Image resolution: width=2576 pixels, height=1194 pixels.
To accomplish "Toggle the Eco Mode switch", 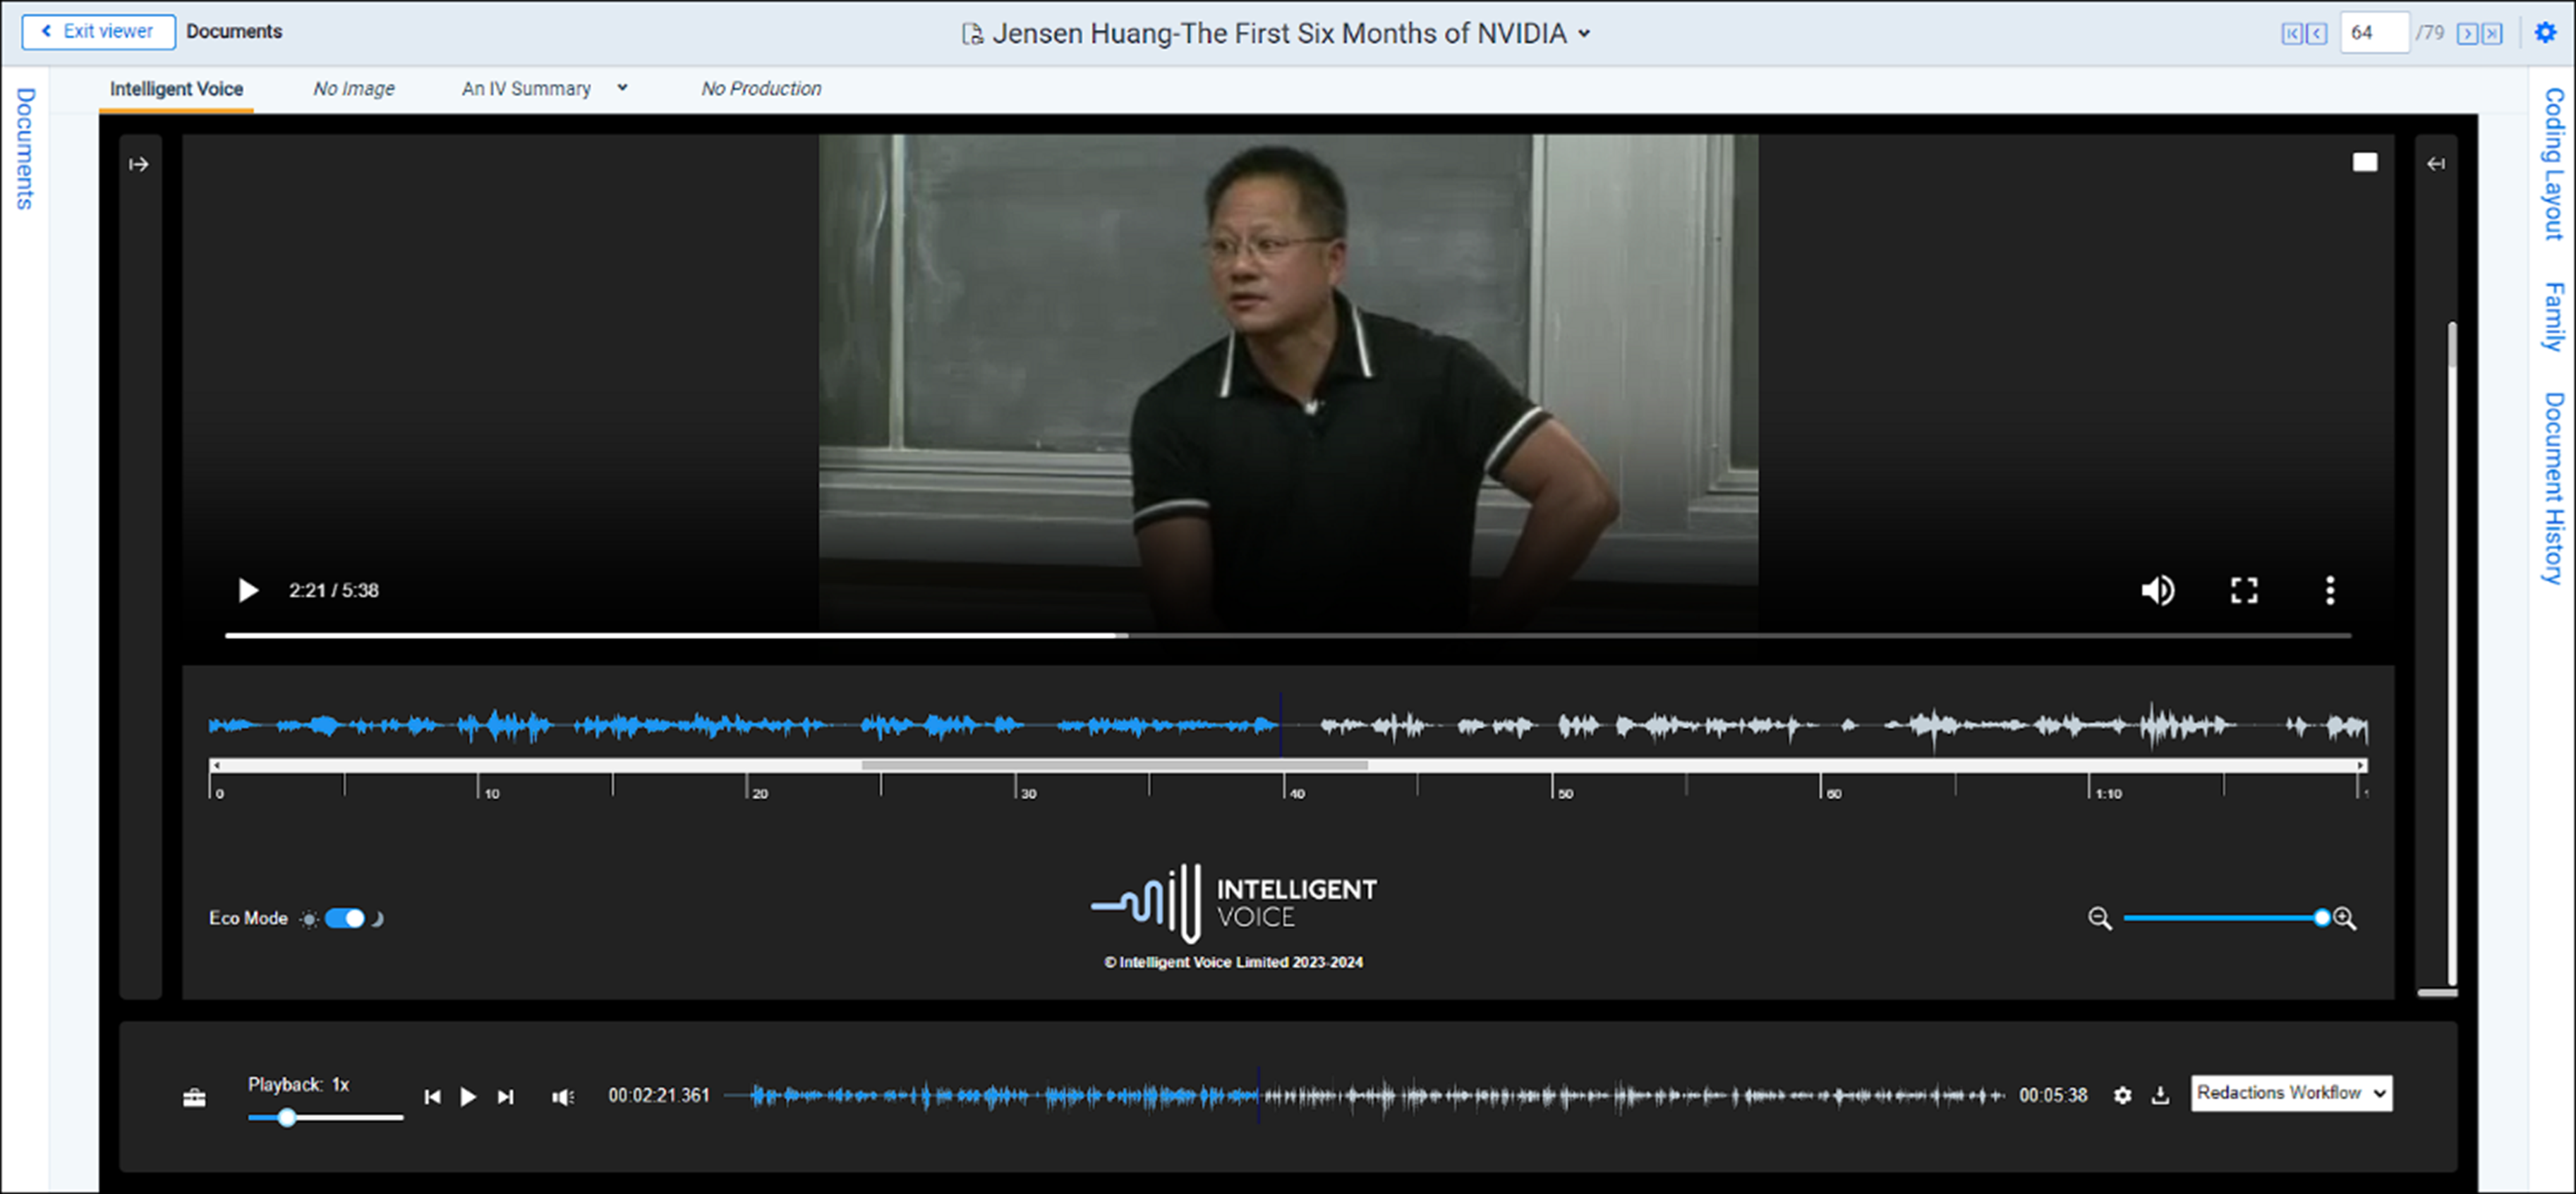I will point(345,918).
